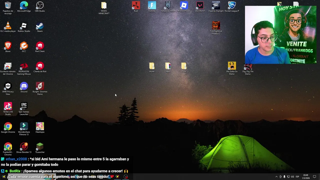Select the TikTok LIVE Studio shortcut

(8, 109)
